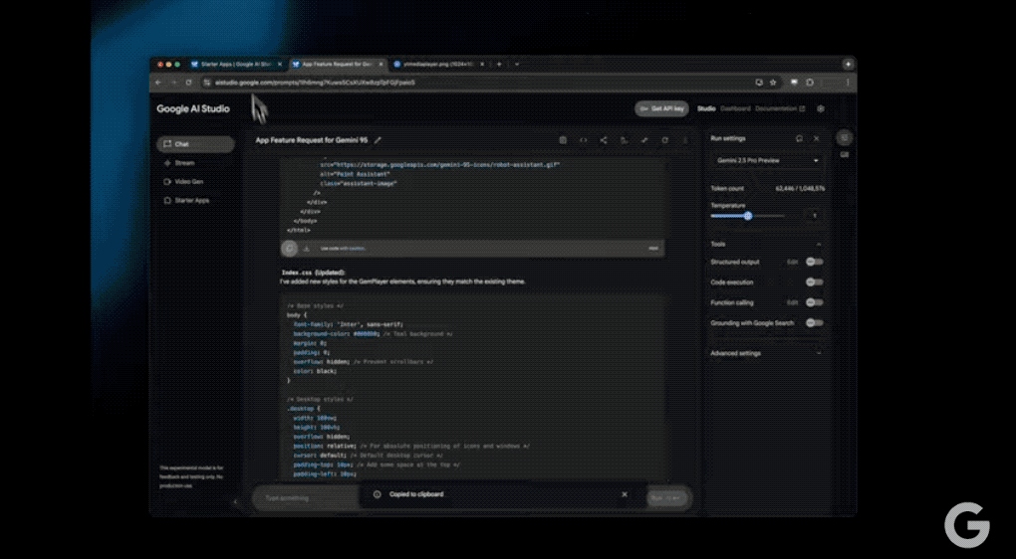Open the browser tab search dropdown
The width and height of the screenshot is (1016, 559).
coord(517,64)
